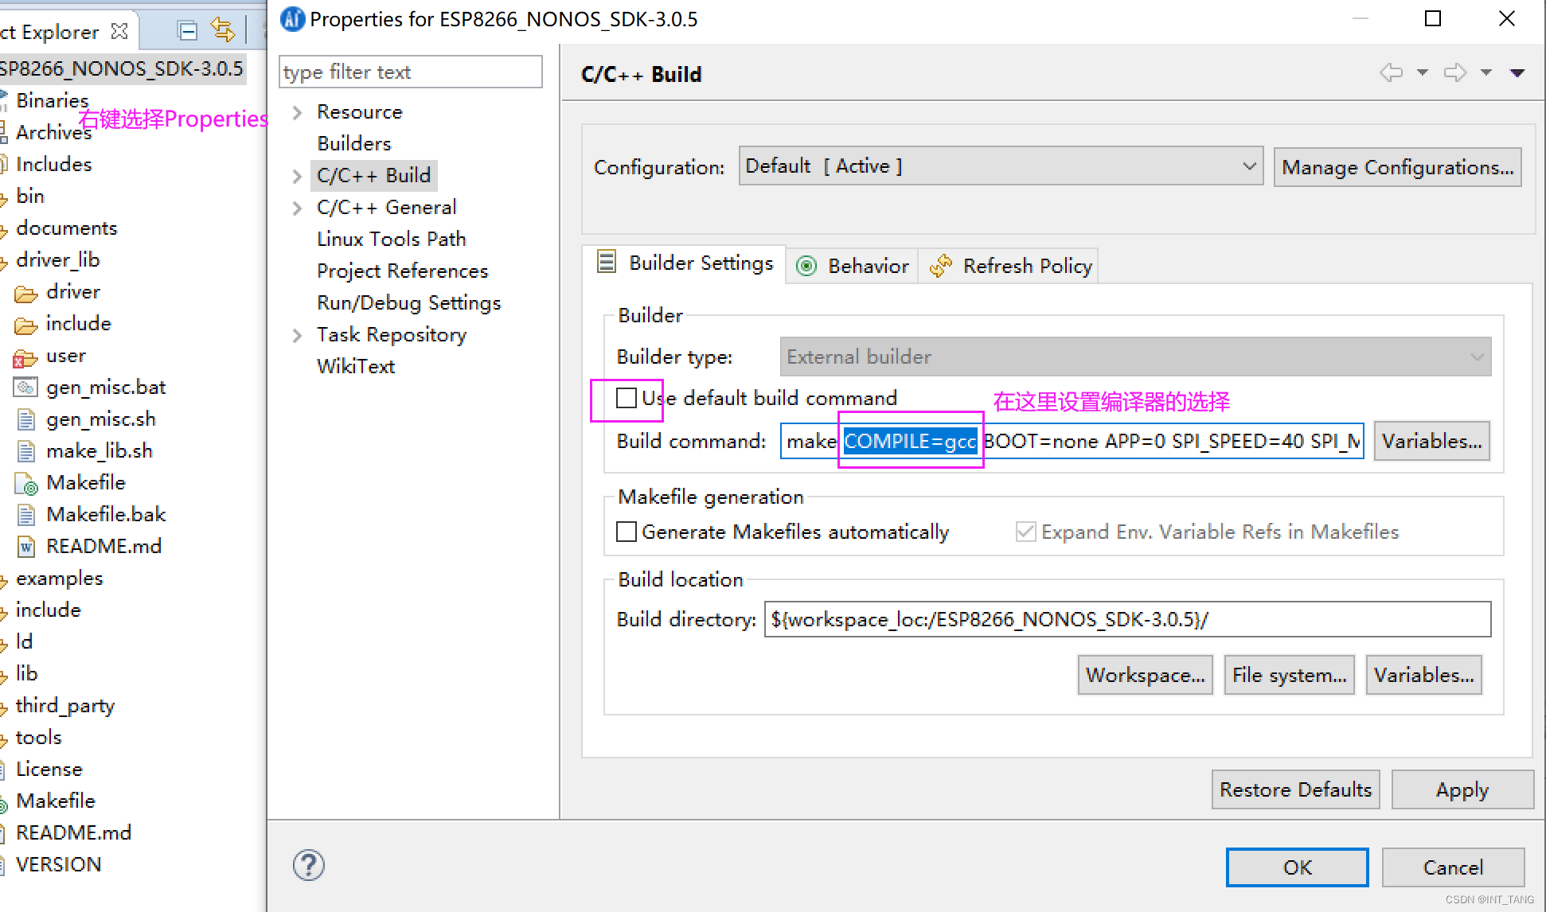Click Manage Configurations button
This screenshot has width=1546, height=912.
[x=1397, y=167]
